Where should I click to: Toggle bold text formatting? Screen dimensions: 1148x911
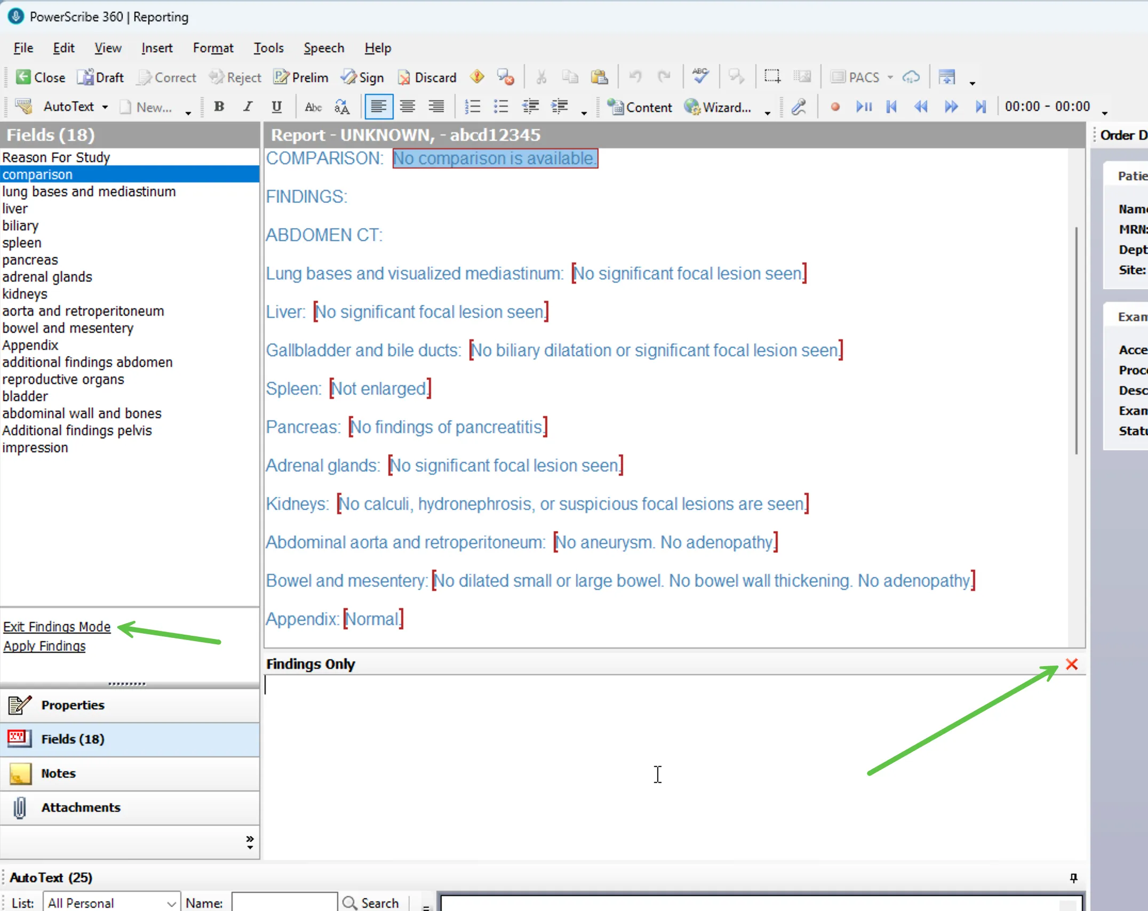click(x=219, y=107)
